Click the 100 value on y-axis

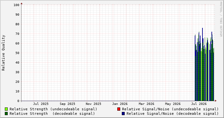(16, 5)
